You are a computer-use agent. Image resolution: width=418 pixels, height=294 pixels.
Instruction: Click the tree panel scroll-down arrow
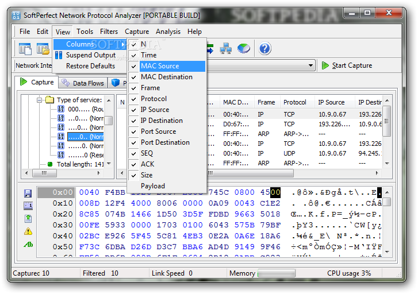[x=109, y=164]
